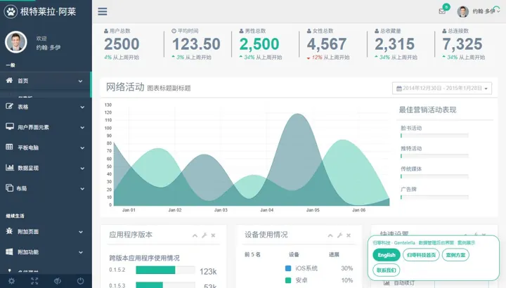Click the 2,500 男性总数 value

[259, 44]
